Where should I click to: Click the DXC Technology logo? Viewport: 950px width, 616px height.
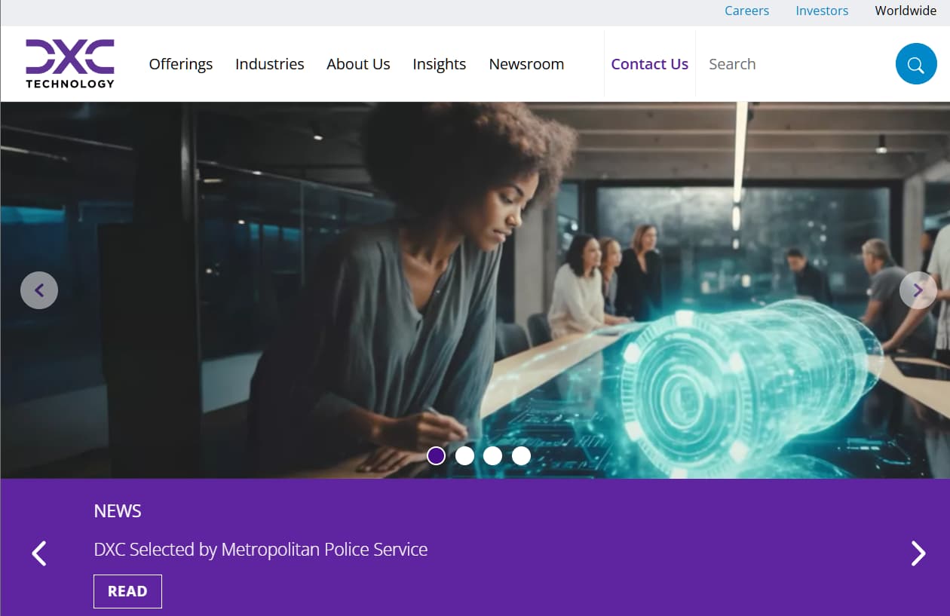[70, 63]
